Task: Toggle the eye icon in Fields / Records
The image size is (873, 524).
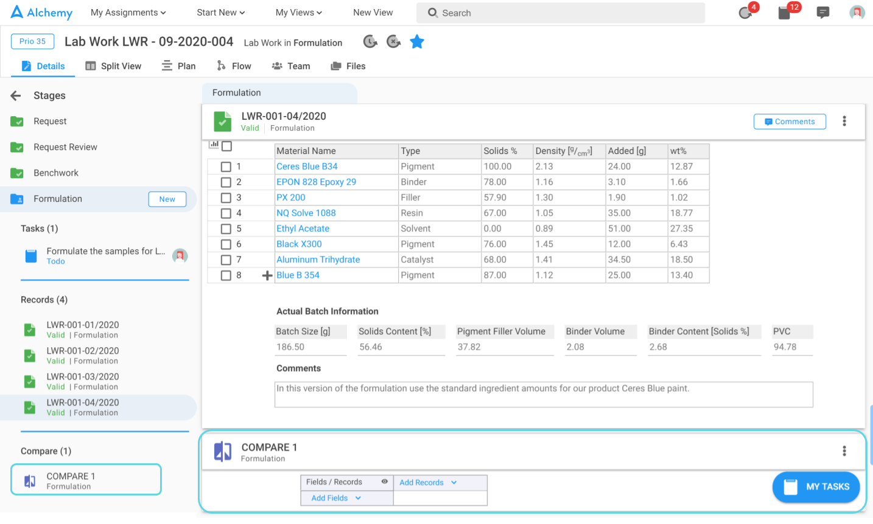Action: 385,481
